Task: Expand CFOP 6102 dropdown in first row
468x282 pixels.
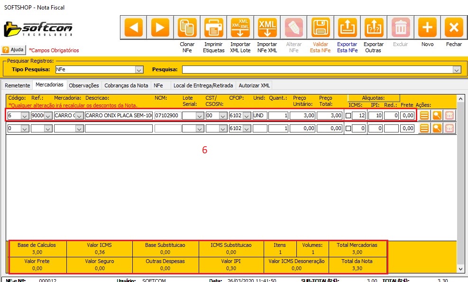Action: tap(246, 115)
